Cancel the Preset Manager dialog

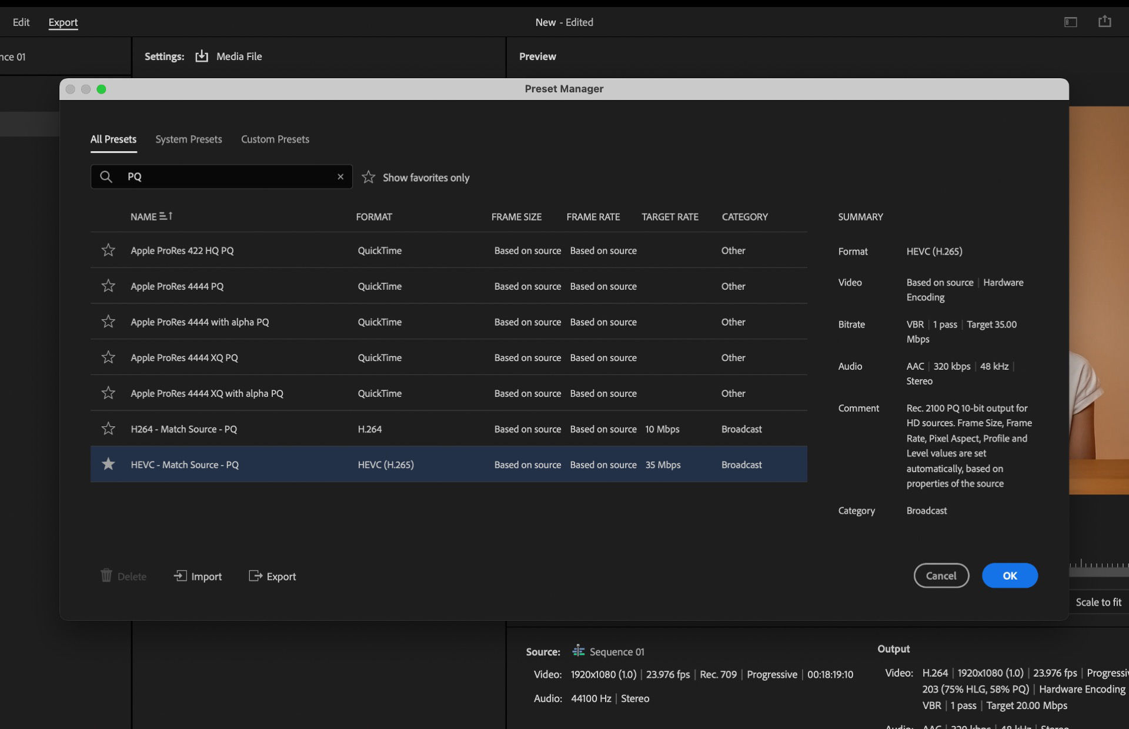pyautogui.click(x=941, y=576)
